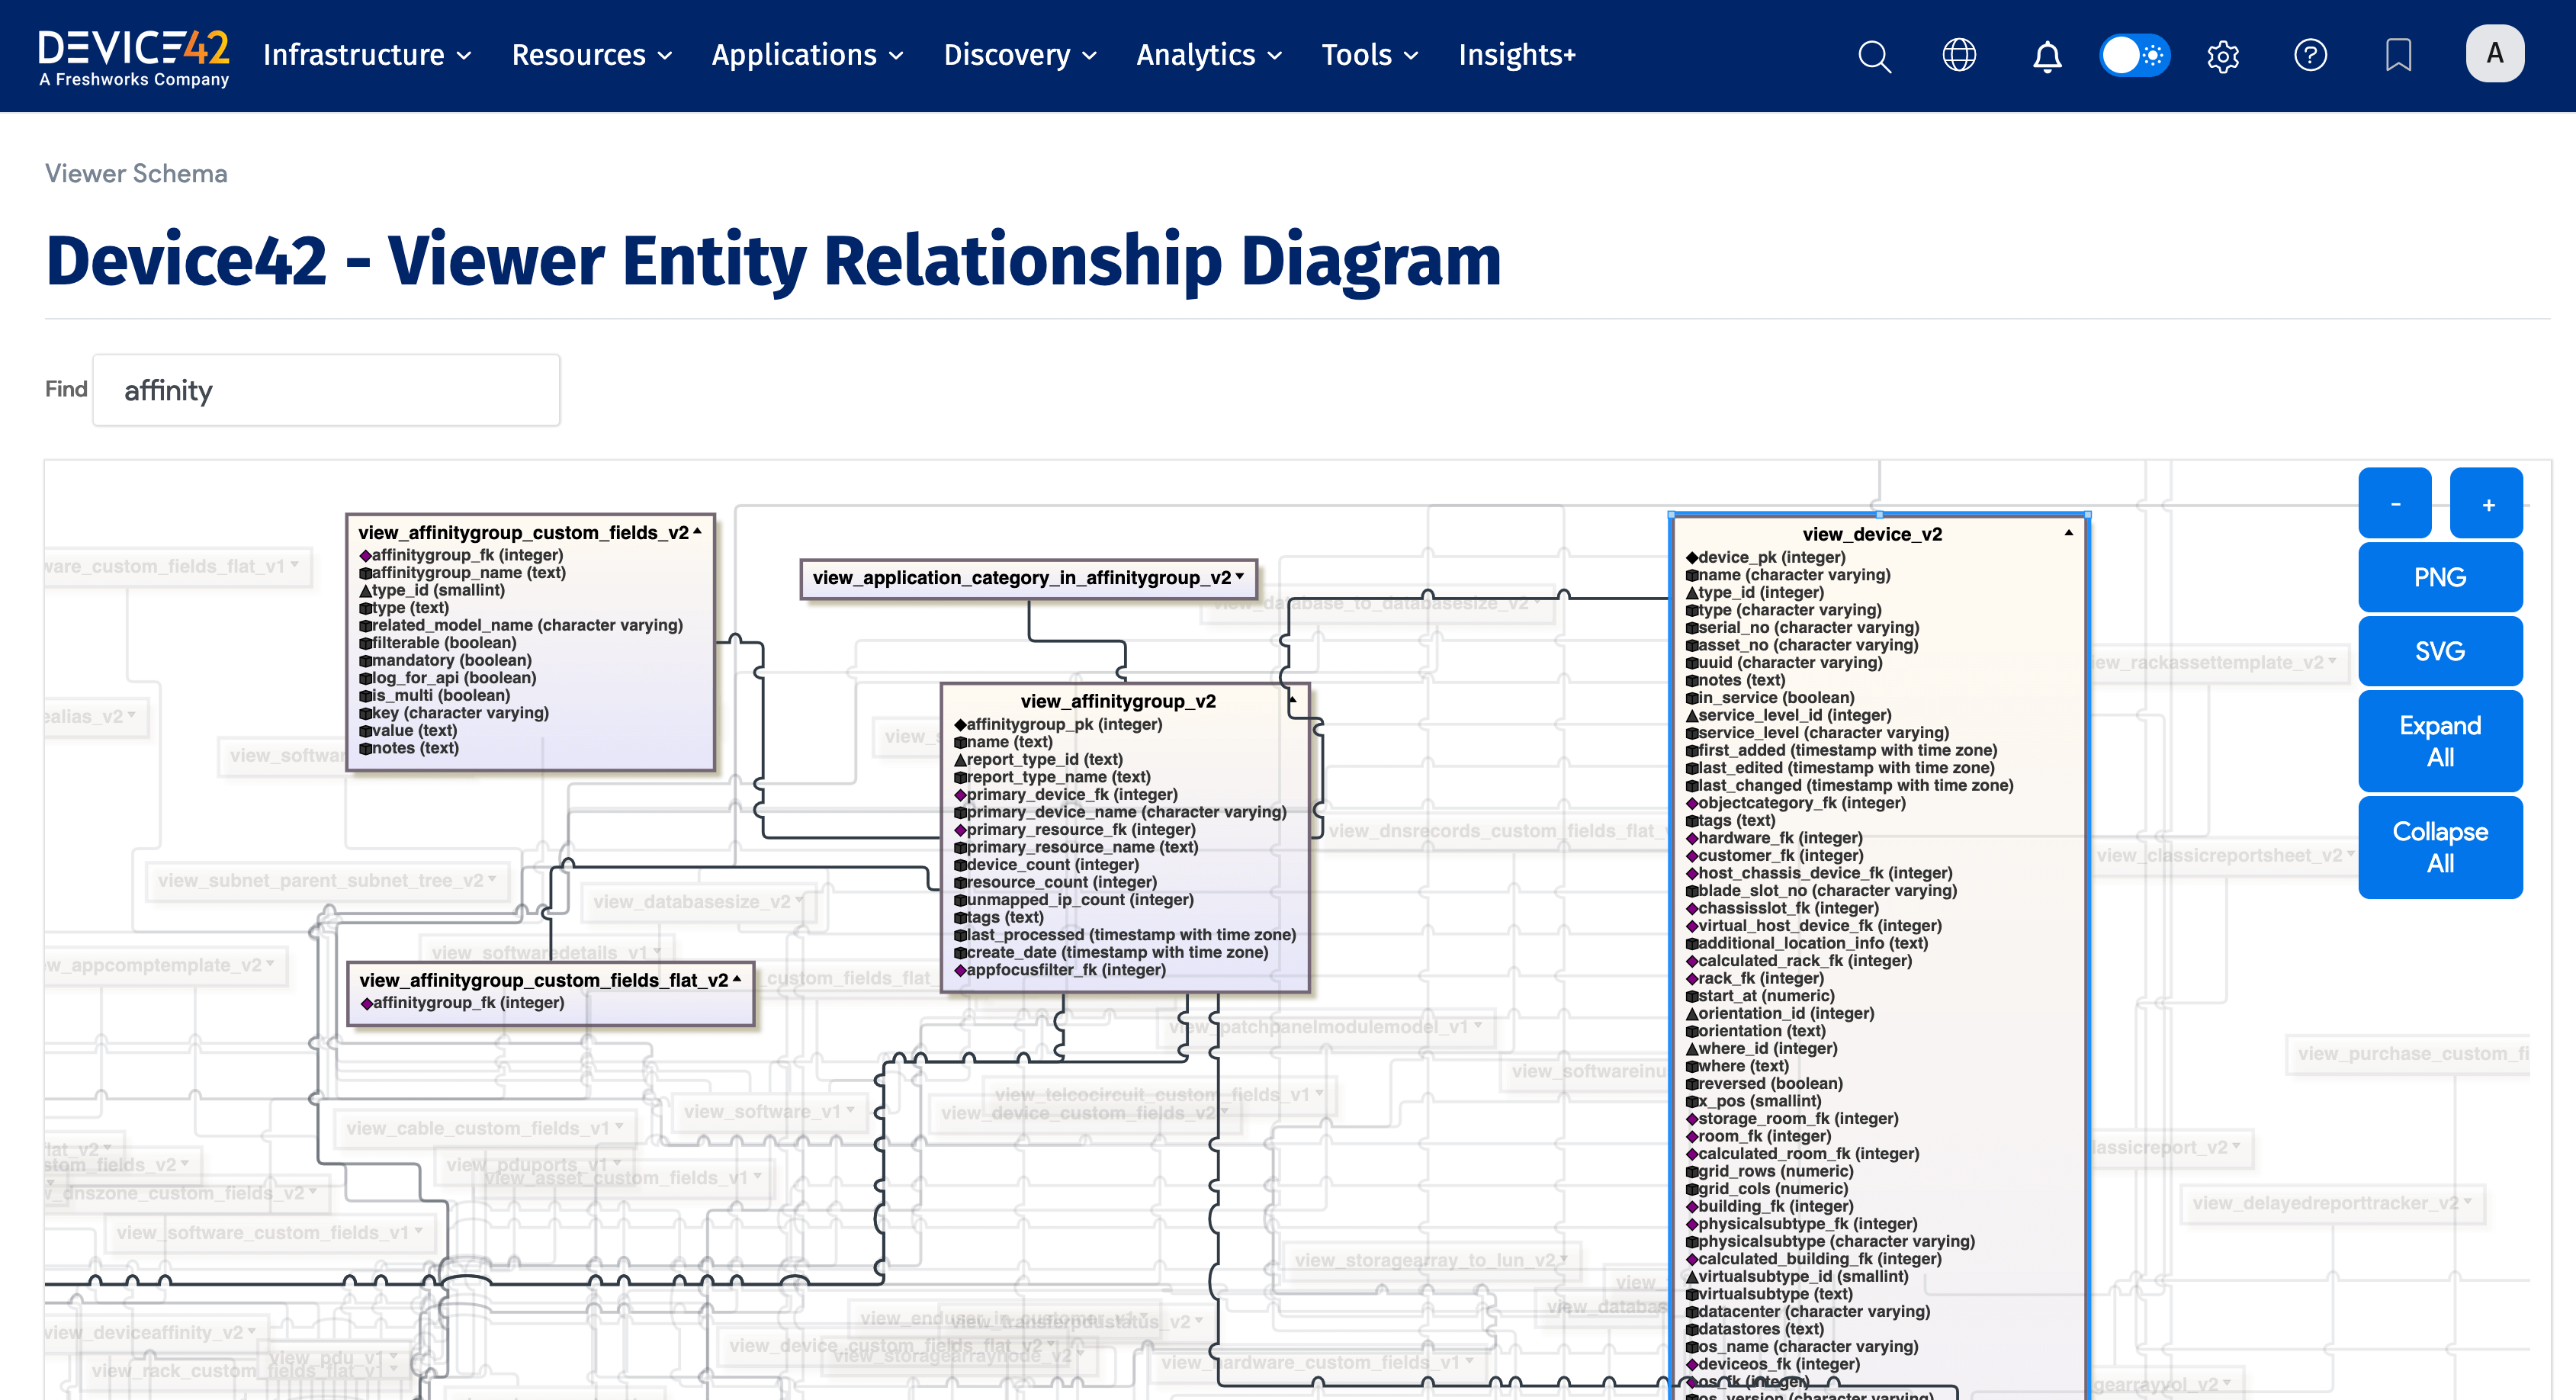Open the help question mark icon
This screenshot has width=2576, height=1400.
click(x=2310, y=55)
